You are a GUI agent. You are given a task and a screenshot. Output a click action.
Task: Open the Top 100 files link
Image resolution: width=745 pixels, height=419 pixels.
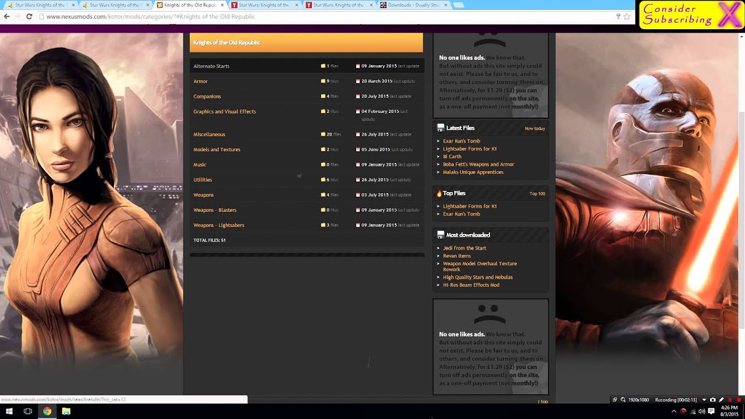(x=537, y=194)
